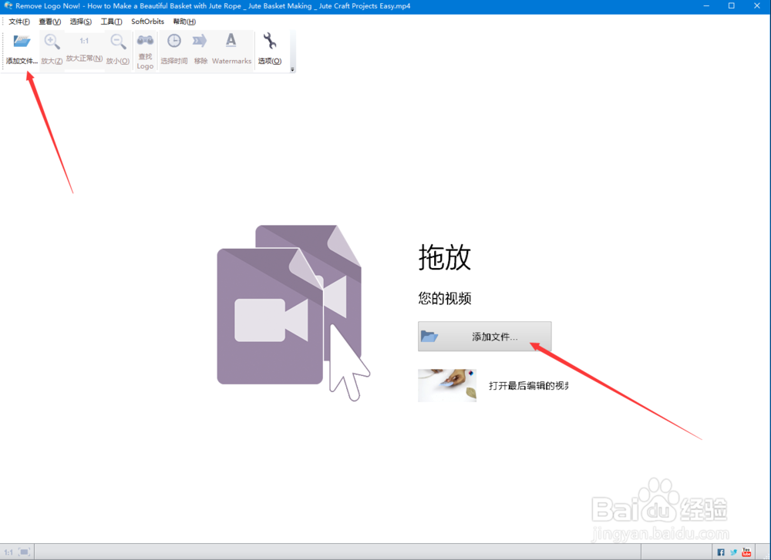Viewport: 771px width, 560px height.
Task: Close the Remove Logo Now window
Action: [x=757, y=6]
